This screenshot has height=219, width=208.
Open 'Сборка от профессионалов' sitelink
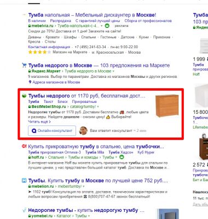pos(148,21)
